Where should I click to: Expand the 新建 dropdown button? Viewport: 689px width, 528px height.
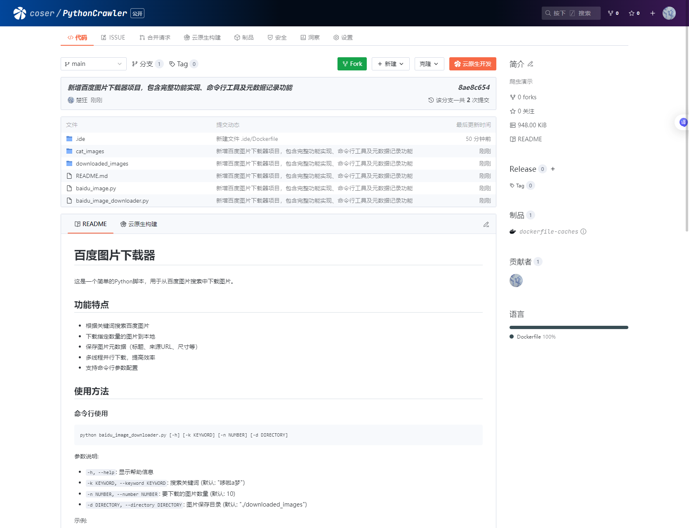pos(391,64)
